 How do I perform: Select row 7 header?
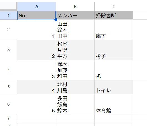[x=9, y=118]
